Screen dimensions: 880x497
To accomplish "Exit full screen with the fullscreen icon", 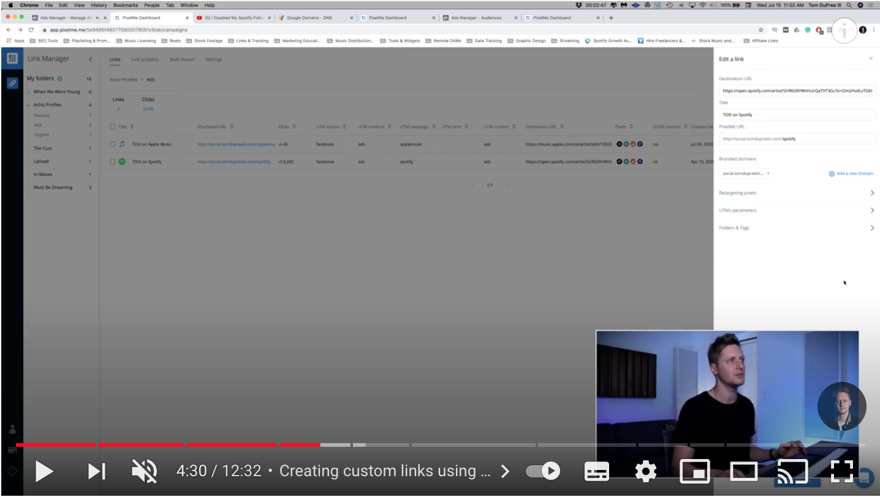I will pyautogui.click(x=842, y=471).
